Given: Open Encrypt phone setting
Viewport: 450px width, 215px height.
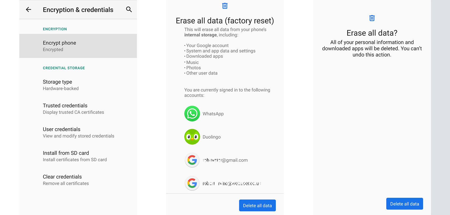Looking at the screenshot, I should [78, 46].
